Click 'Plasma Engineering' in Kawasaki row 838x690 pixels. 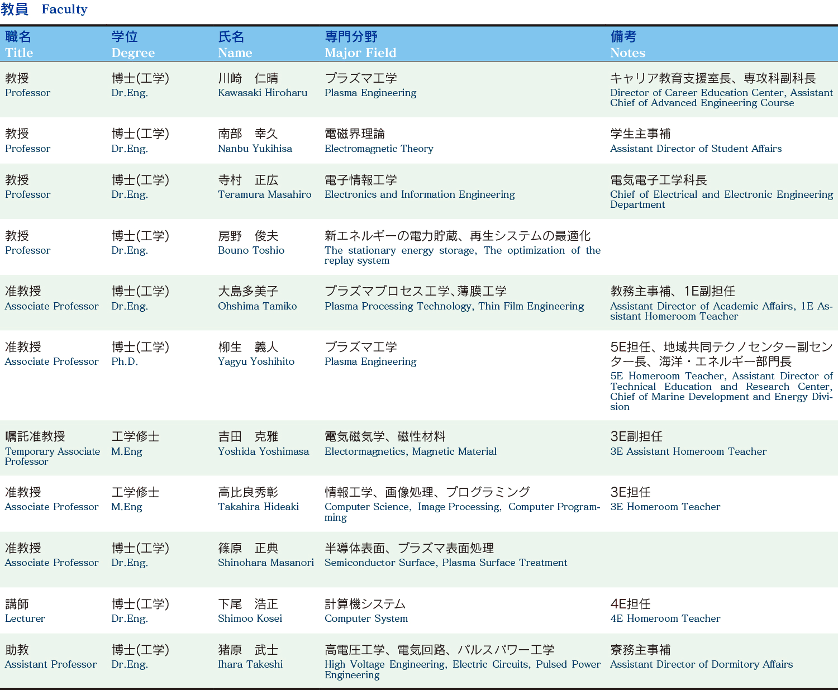click(370, 93)
